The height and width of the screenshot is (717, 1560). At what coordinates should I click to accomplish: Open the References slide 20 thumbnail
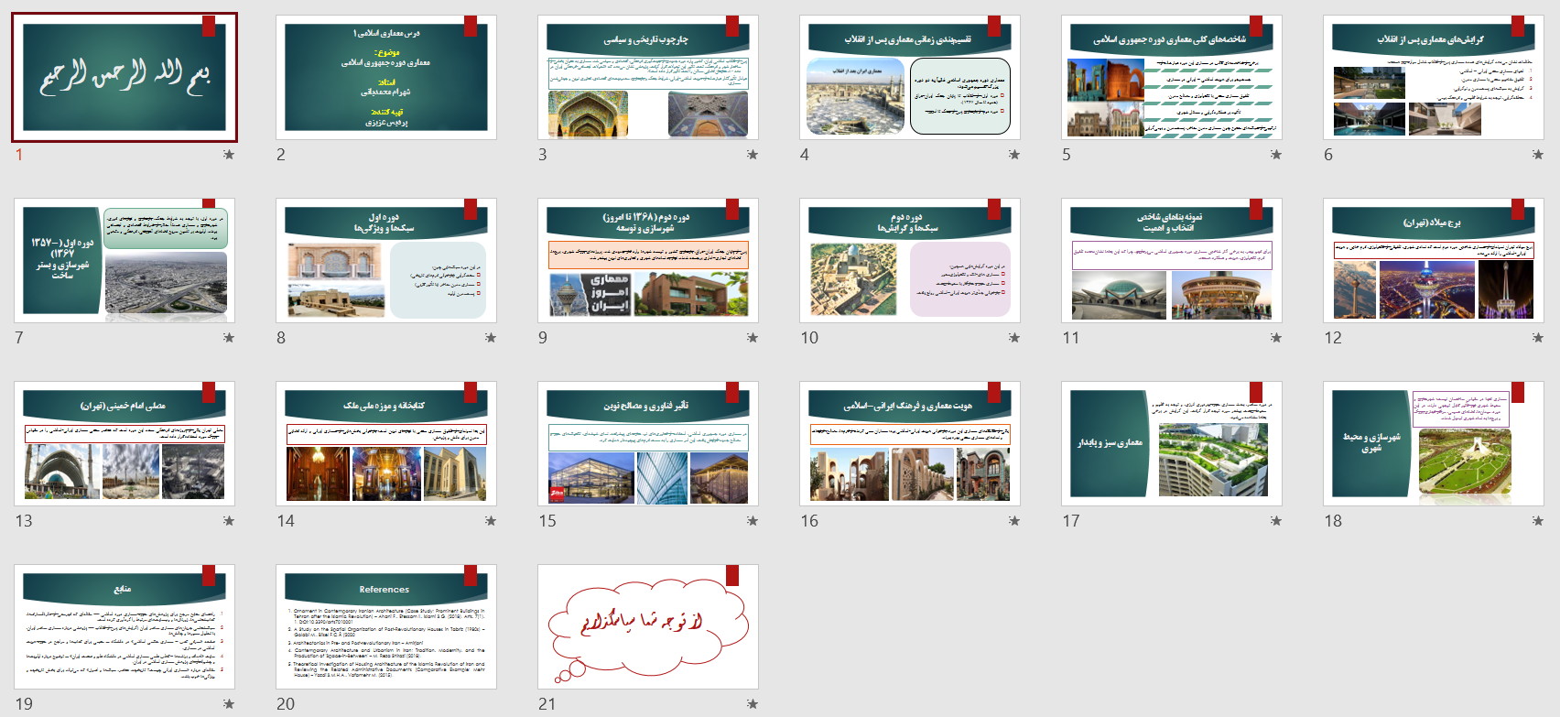[385, 626]
